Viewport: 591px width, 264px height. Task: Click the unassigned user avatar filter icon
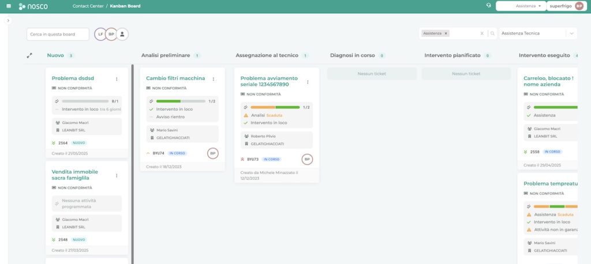[122, 35]
